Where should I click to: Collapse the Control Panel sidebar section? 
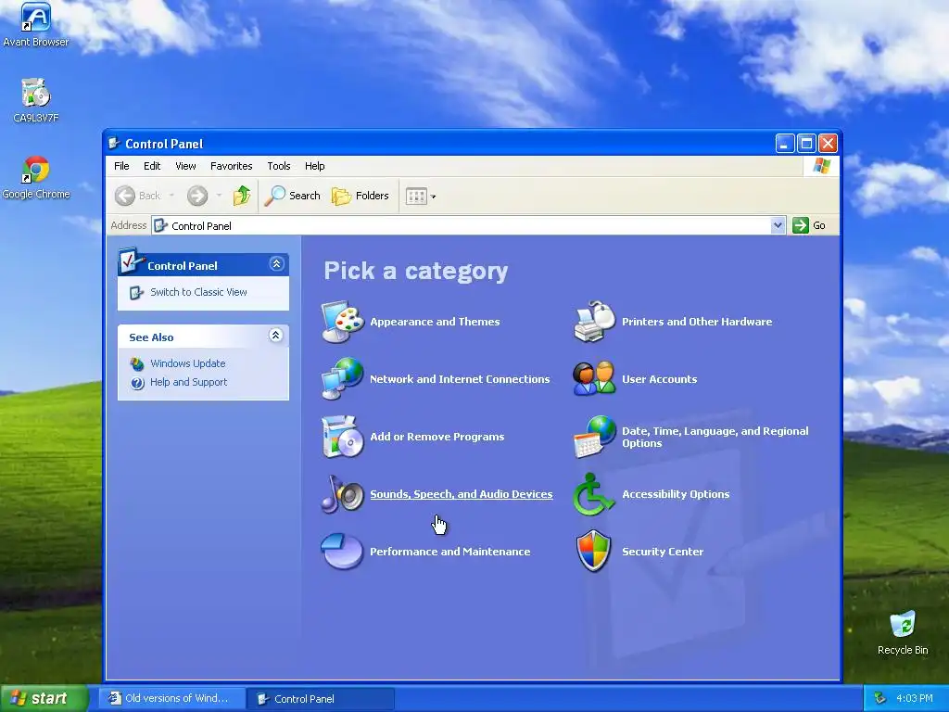[x=276, y=264]
